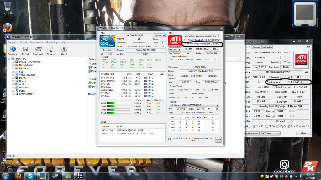Open the Help menu in HWiNFO32
This screenshot has height=180, width=321.
[63, 42]
